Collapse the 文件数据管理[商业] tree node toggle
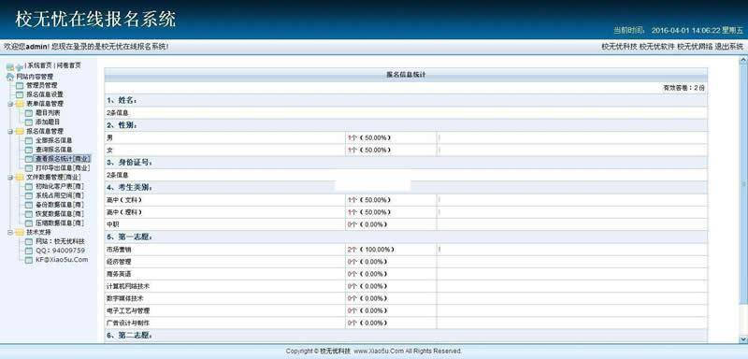The width and height of the screenshot is (748, 359). click(10, 178)
